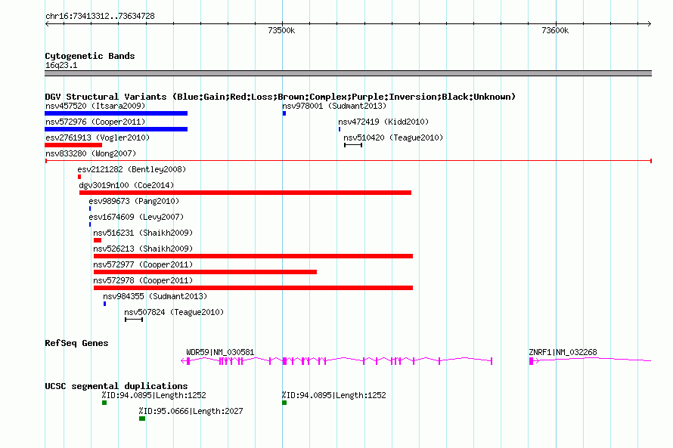Open the nsv526213 (Shaikh2009) label
Image resolution: width=673 pixels, height=448 pixels.
tap(143, 249)
